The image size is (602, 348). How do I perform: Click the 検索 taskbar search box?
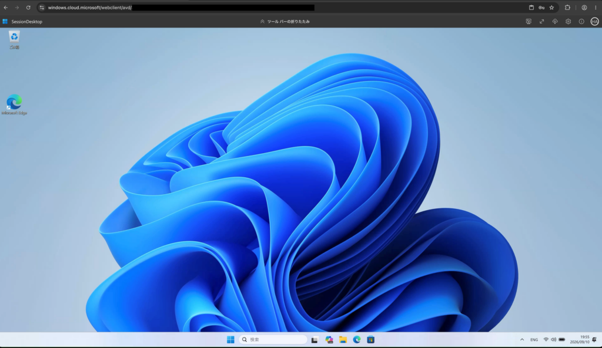273,340
